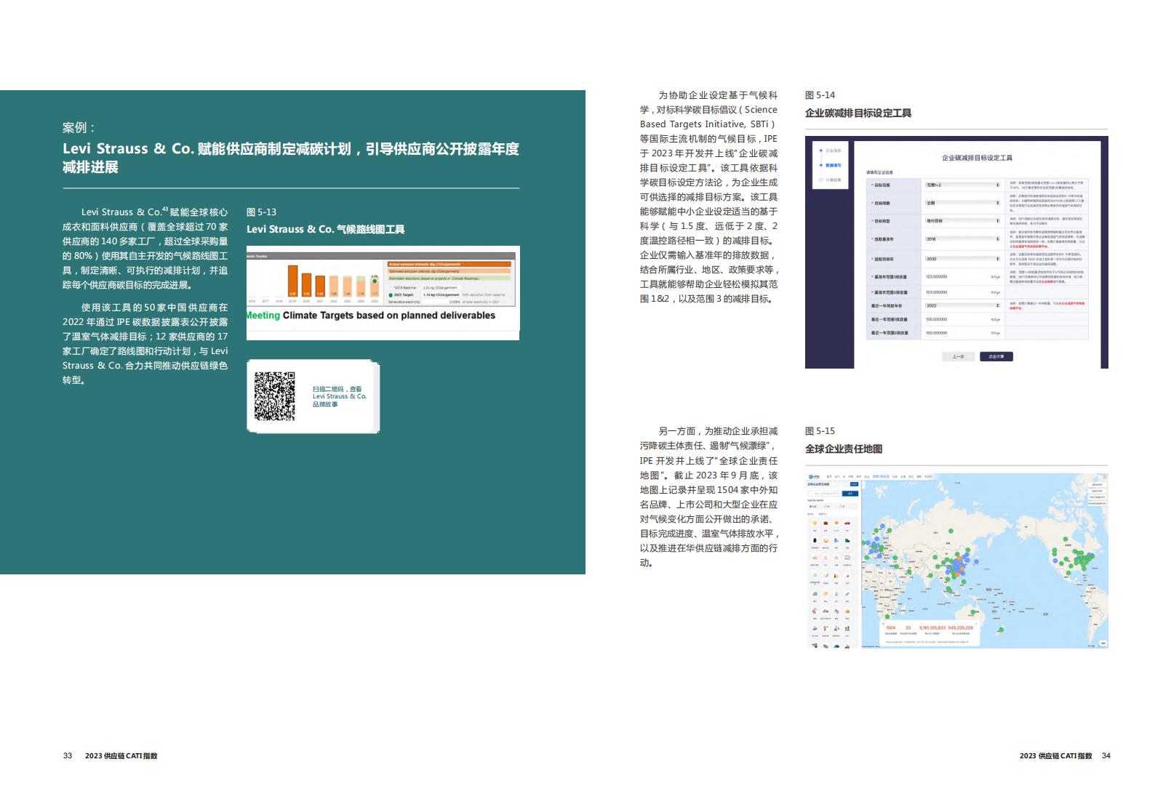Viewport: 1171px width, 799px height.
Task: Click the Levi Strauss QR code
Action: (x=275, y=396)
